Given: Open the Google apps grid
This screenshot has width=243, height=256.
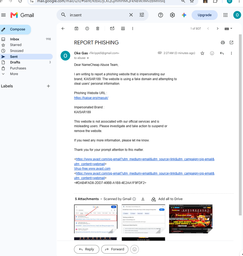Looking at the screenshot, I should [x=225, y=15].
